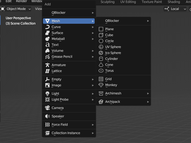Choose the Cone mesh icon

click(x=101, y=65)
